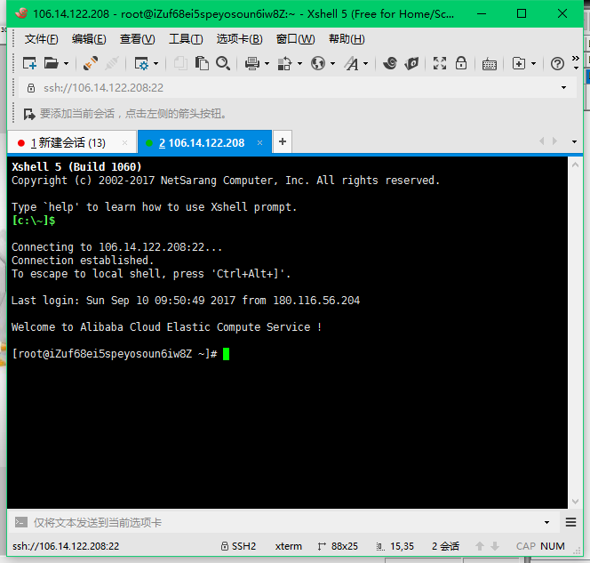This screenshot has width=590, height=563.
Task: Expand the Print dropdown arrow
Action: (x=267, y=64)
